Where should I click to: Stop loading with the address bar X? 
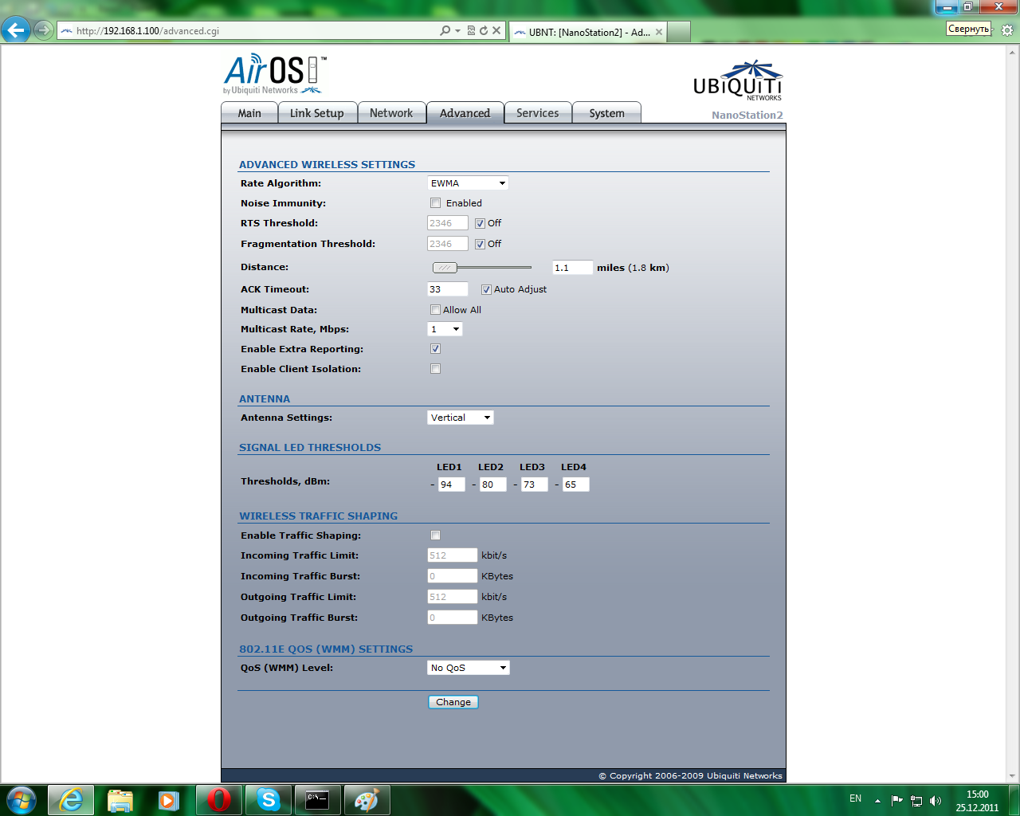point(496,30)
